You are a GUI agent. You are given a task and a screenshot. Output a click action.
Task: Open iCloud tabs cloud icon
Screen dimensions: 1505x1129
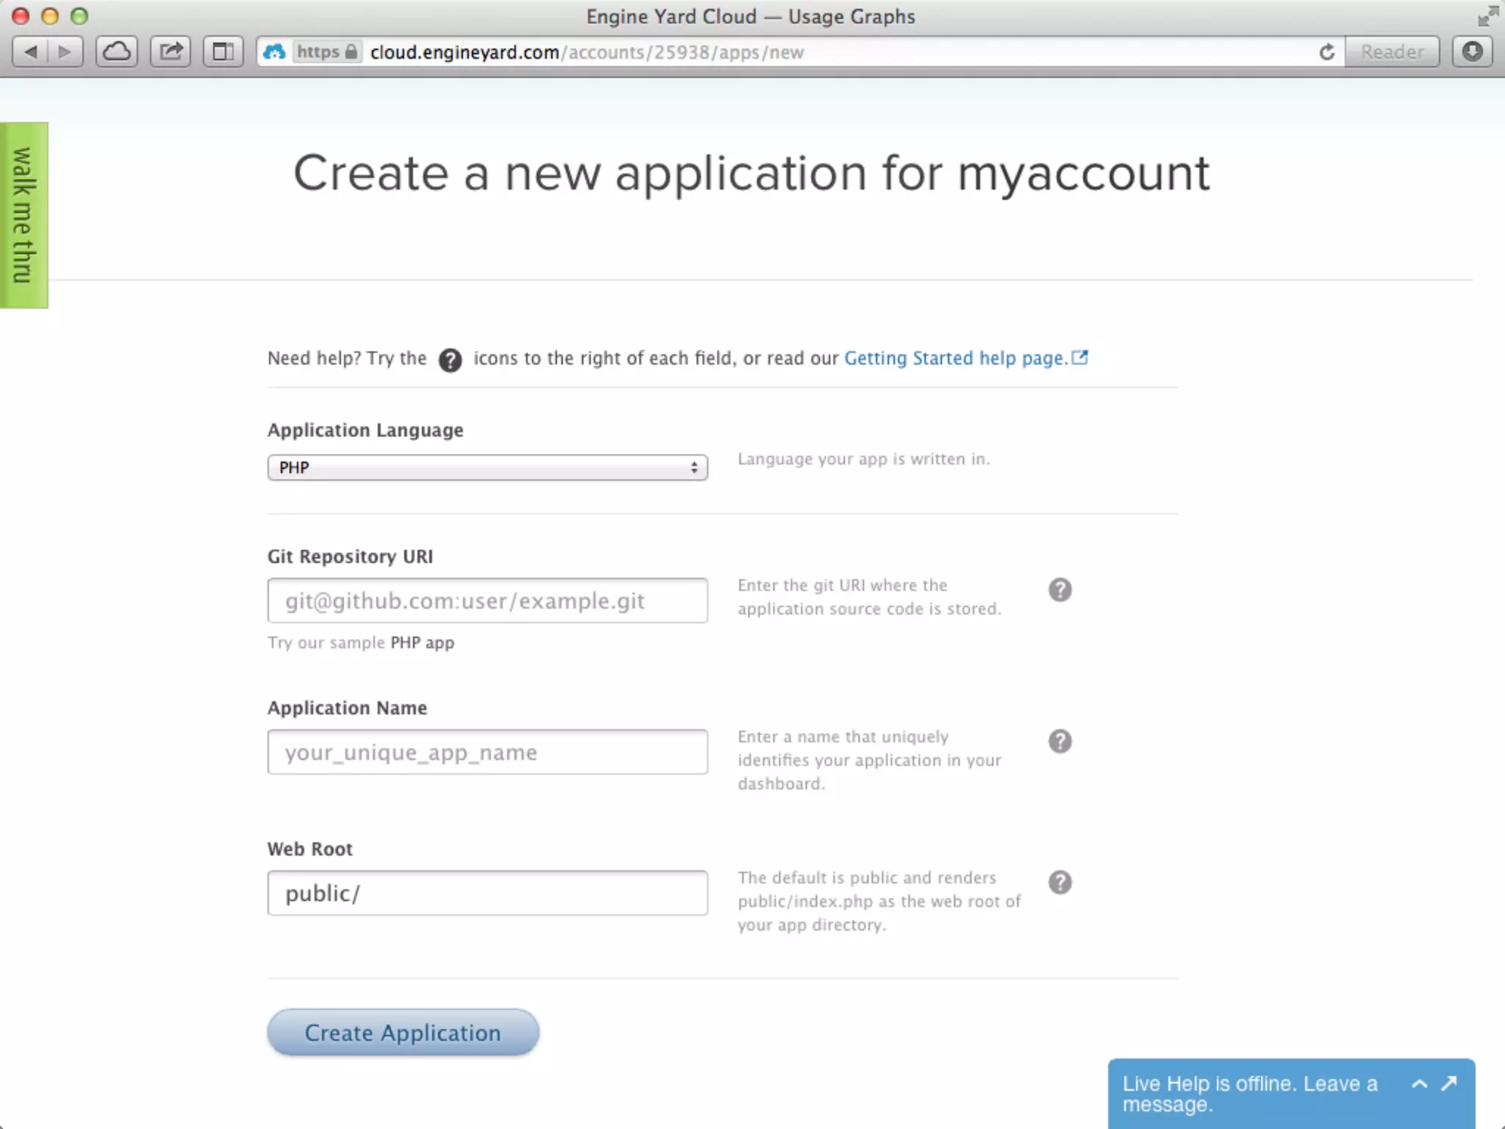point(117,52)
